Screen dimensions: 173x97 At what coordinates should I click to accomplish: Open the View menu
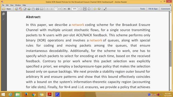[x=12, y=5]
